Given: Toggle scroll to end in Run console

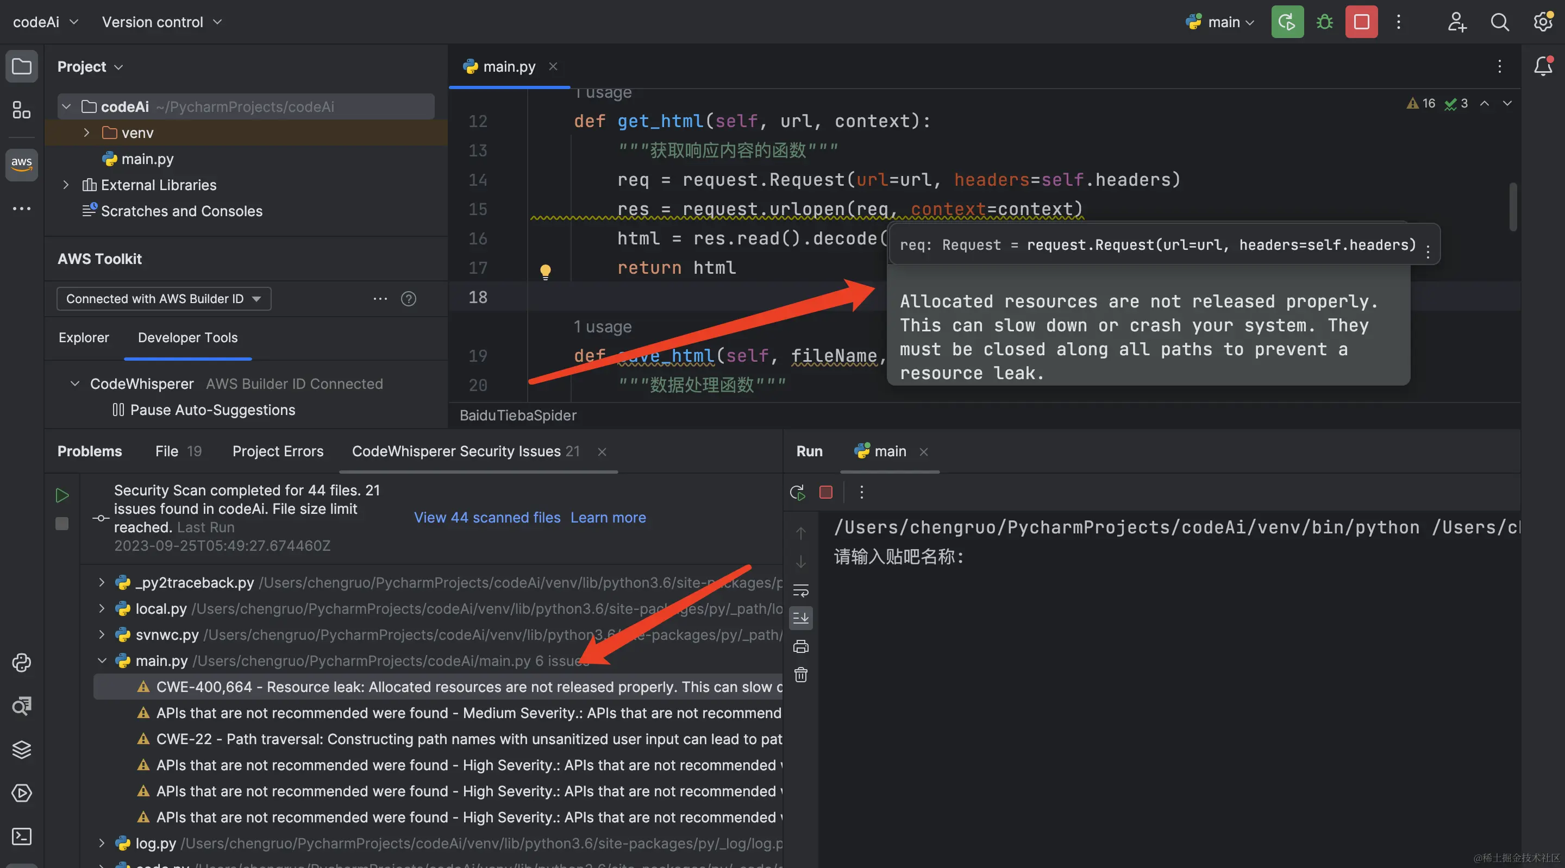Looking at the screenshot, I should [801, 618].
